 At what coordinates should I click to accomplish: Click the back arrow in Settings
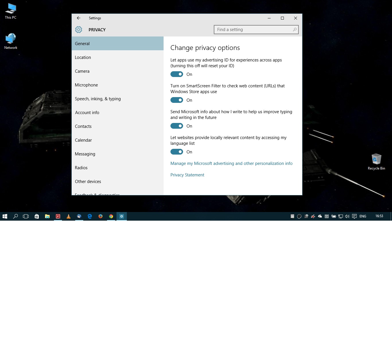(x=78, y=18)
